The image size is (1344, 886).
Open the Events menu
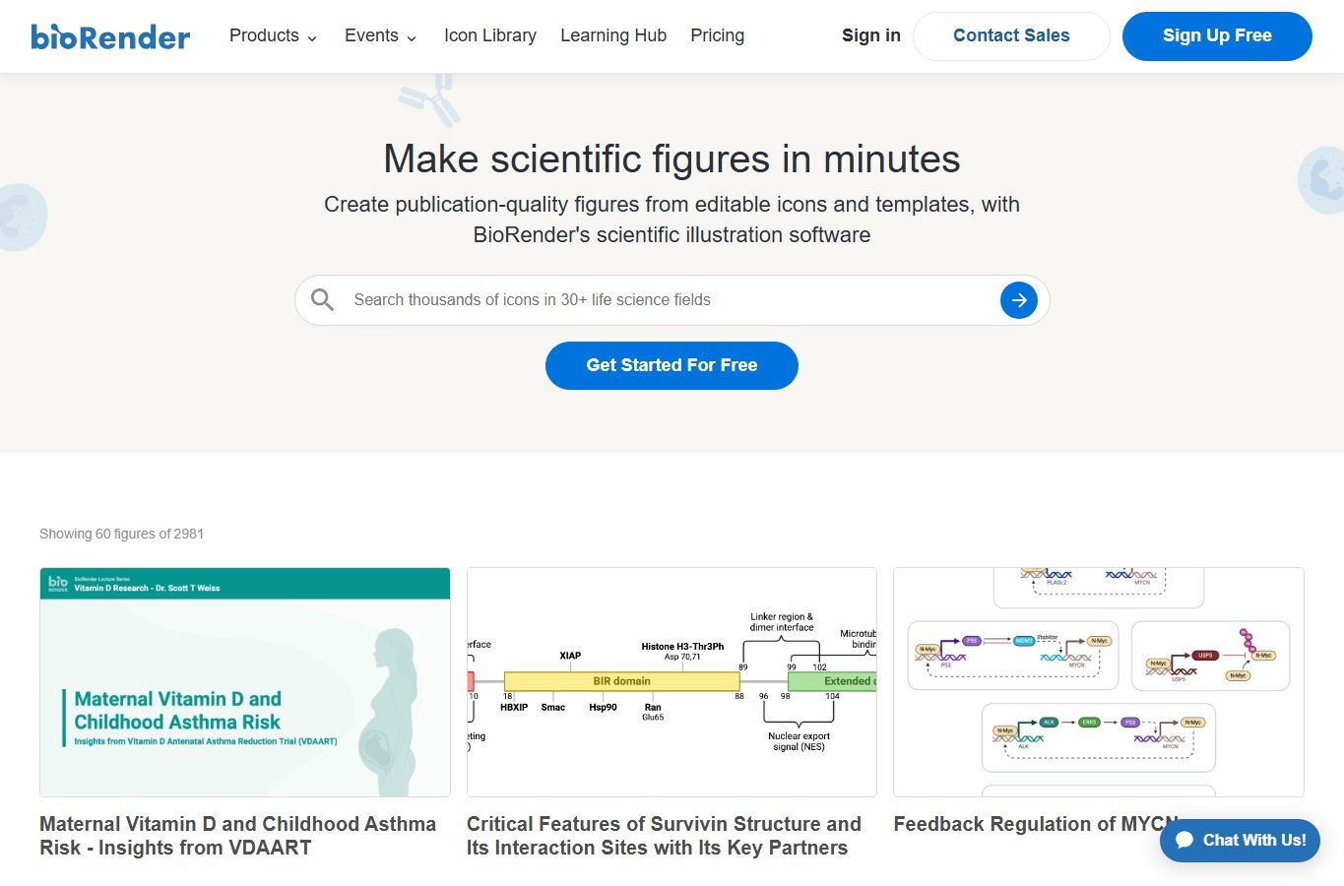point(380,35)
